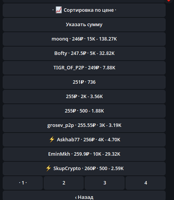
Task: Click the chart icon on sorting button
Action: coord(59,10)
